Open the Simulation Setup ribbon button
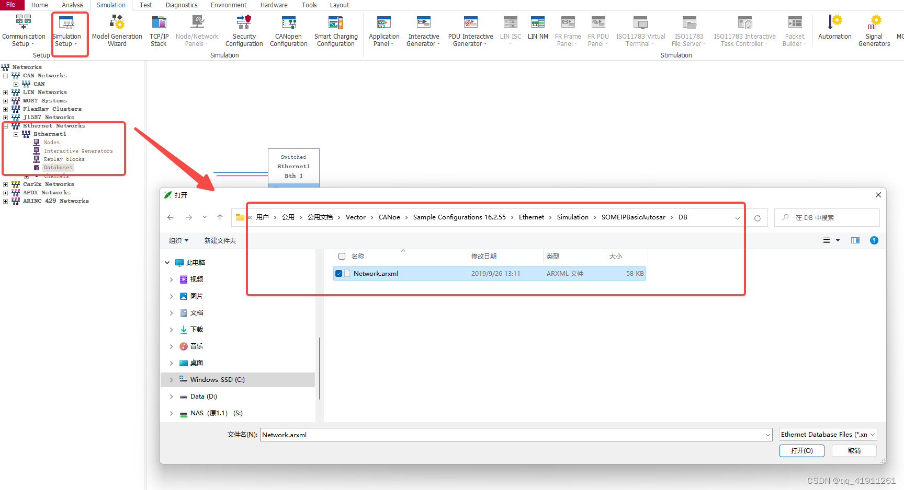 point(67,31)
